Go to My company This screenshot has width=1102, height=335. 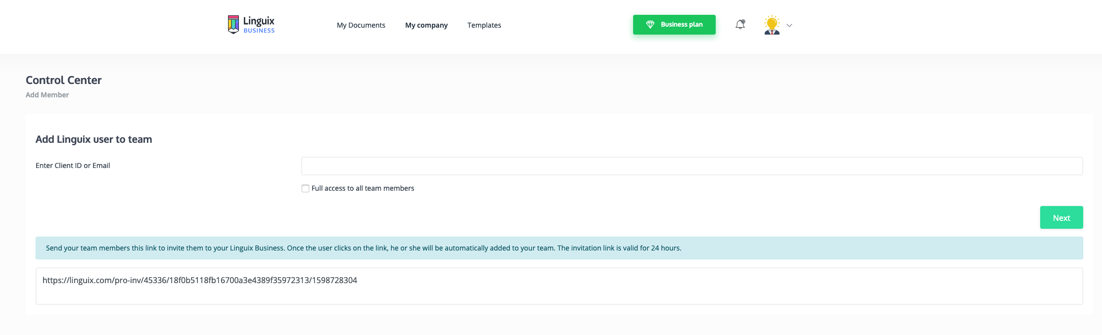tap(426, 25)
